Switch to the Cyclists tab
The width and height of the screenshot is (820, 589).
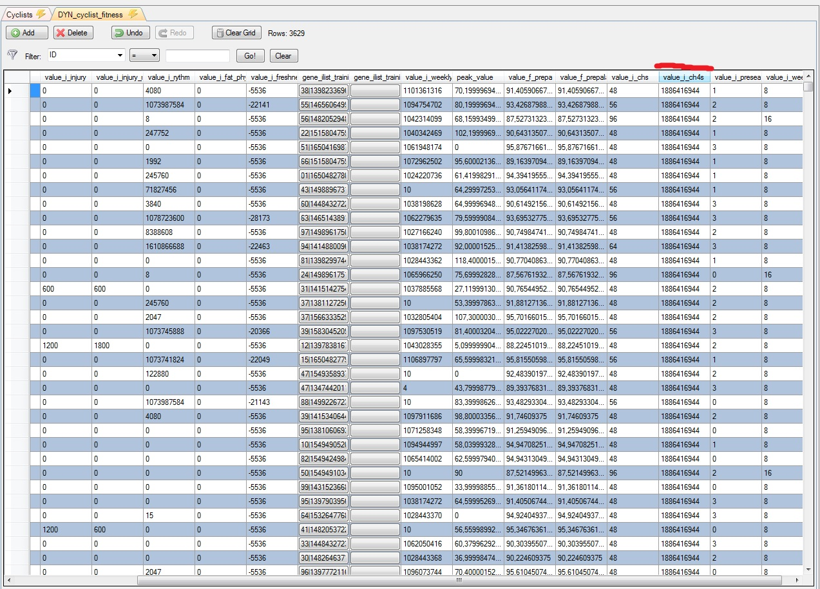point(19,15)
